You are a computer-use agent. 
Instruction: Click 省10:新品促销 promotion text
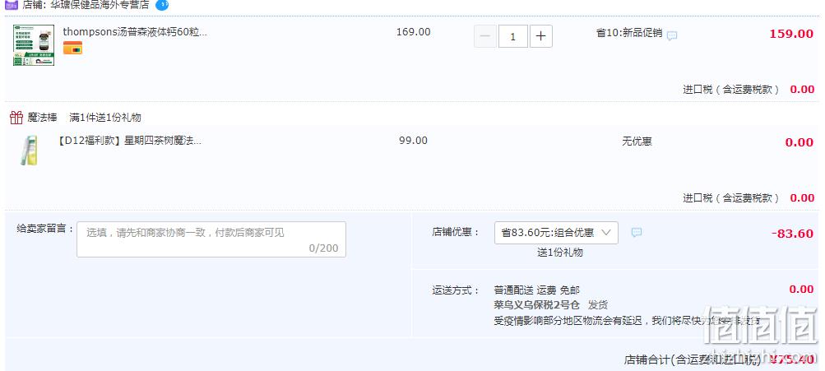click(x=628, y=33)
